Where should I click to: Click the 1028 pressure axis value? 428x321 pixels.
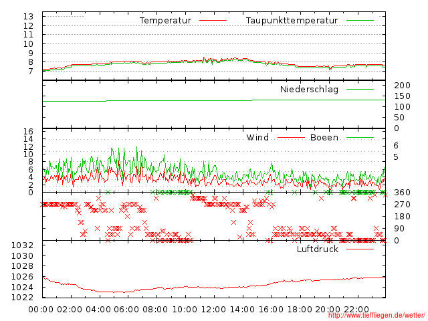click(22, 266)
